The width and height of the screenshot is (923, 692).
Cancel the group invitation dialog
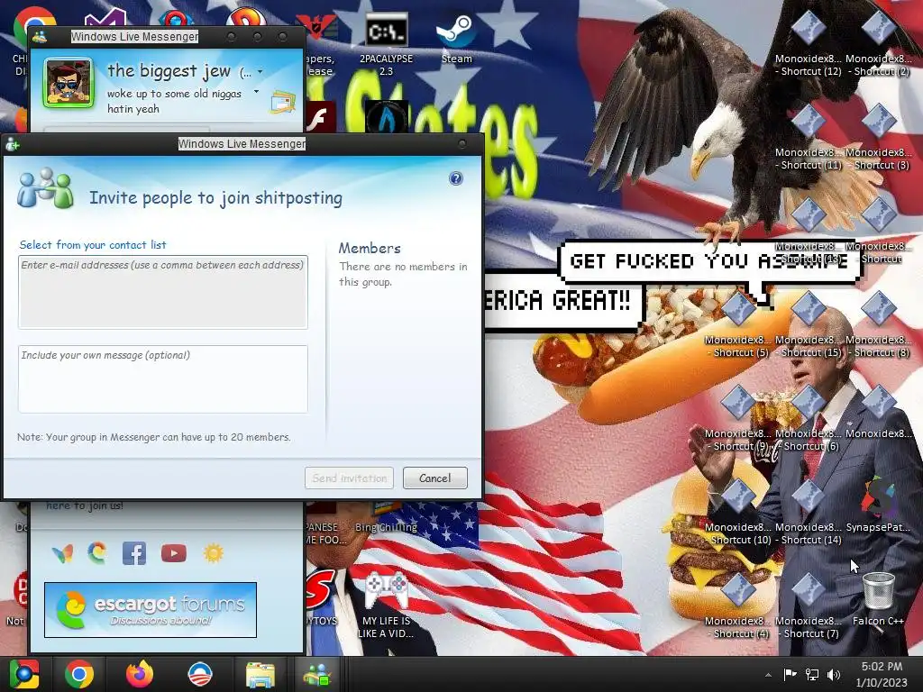pos(435,478)
